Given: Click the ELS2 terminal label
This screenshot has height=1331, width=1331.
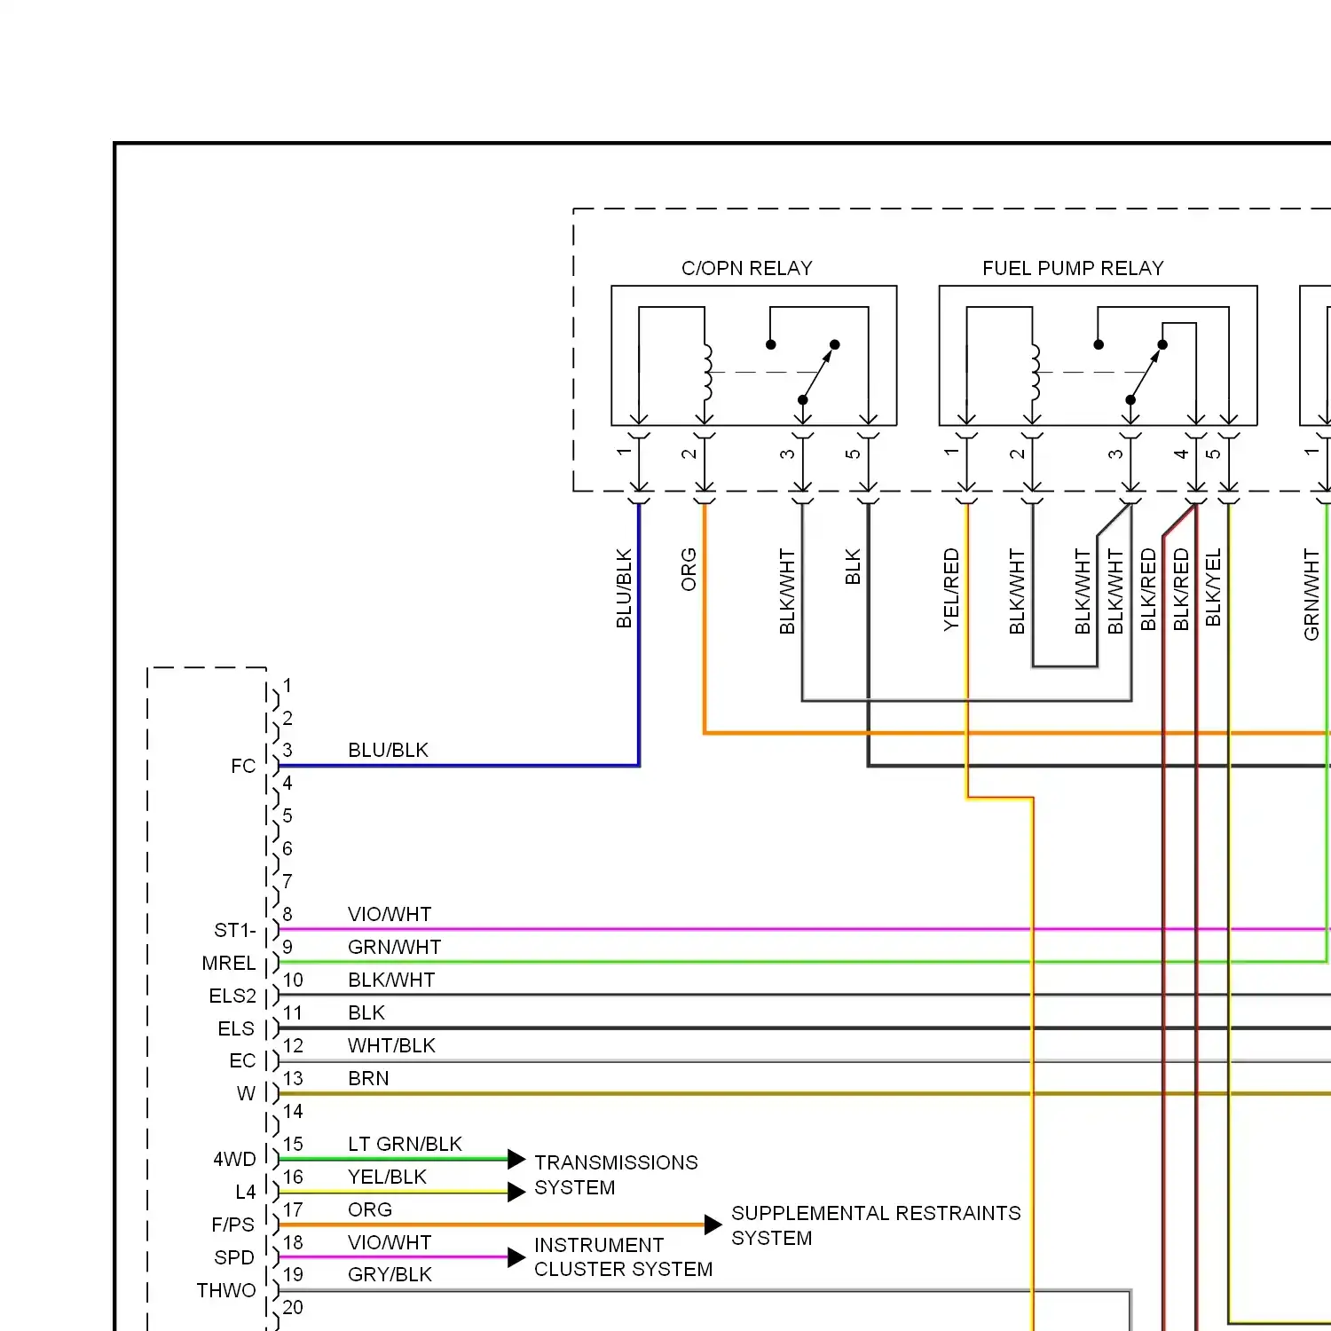Looking at the screenshot, I should coord(232,996).
